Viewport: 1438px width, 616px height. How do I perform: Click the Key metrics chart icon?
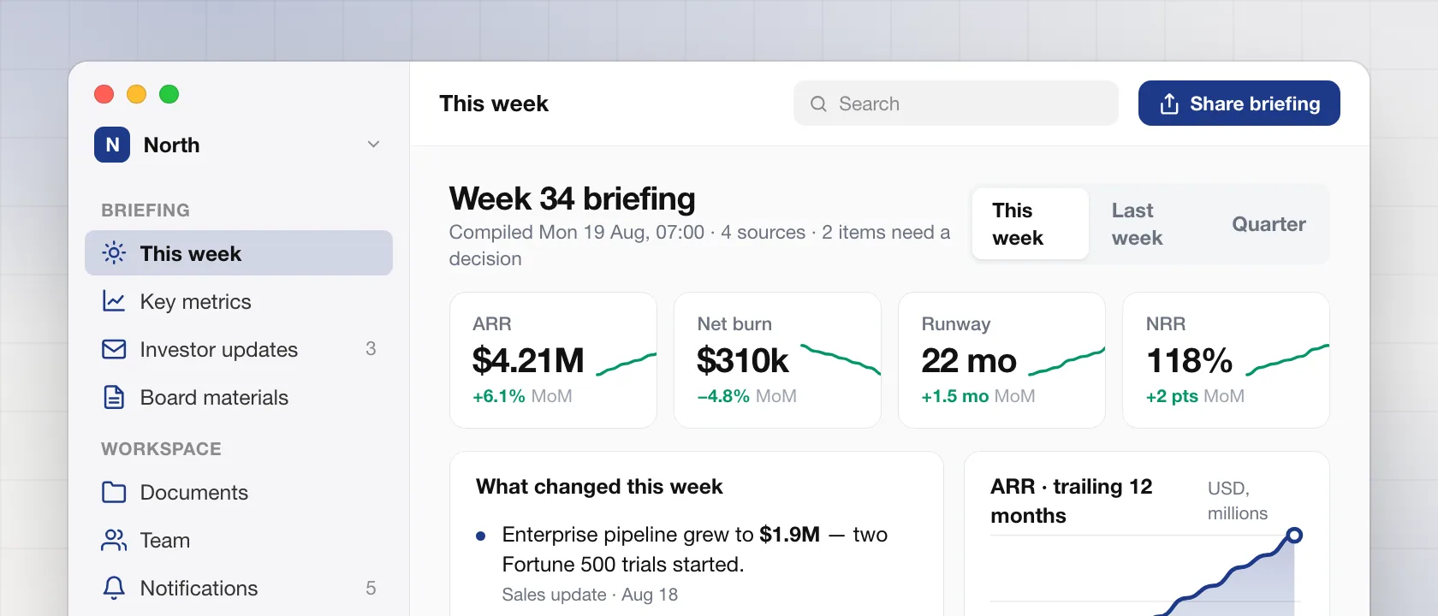(x=114, y=301)
